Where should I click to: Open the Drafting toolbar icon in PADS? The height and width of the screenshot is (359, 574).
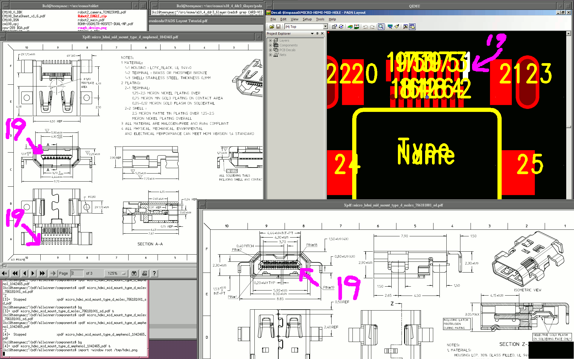pyautogui.click(x=350, y=27)
